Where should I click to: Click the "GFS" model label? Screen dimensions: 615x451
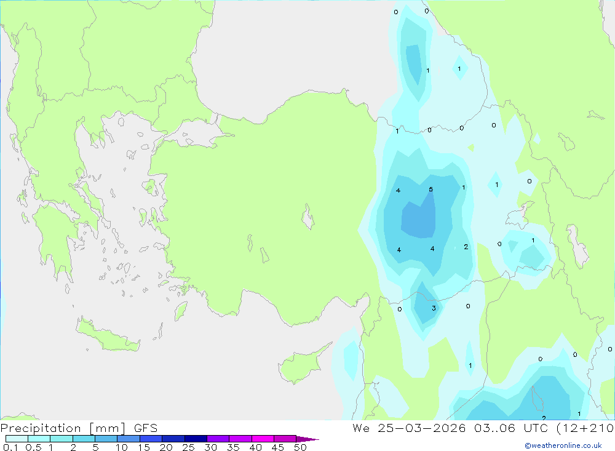146,428
